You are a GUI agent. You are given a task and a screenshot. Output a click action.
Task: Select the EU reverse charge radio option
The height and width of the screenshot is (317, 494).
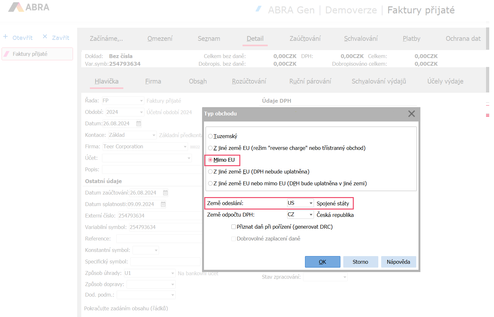point(210,148)
